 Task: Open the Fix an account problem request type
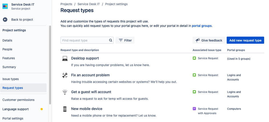90,75
